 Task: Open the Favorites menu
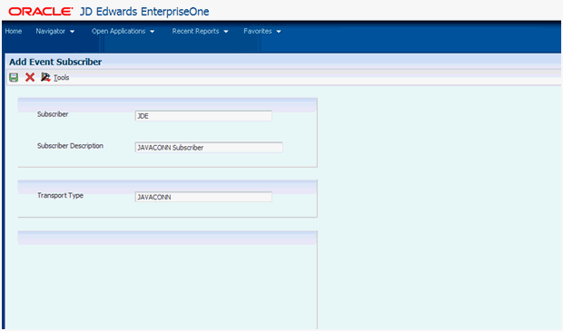pos(258,31)
